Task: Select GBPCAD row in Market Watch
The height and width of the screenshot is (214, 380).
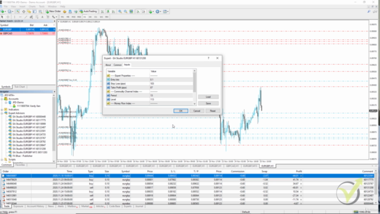Action: coord(28,33)
